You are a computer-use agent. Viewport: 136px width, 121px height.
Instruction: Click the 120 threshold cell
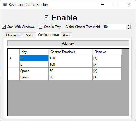point(70,58)
